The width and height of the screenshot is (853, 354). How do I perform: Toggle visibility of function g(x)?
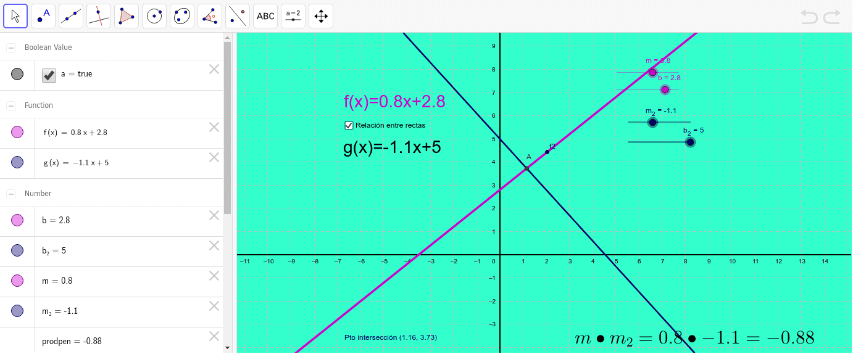(x=17, y=163)
